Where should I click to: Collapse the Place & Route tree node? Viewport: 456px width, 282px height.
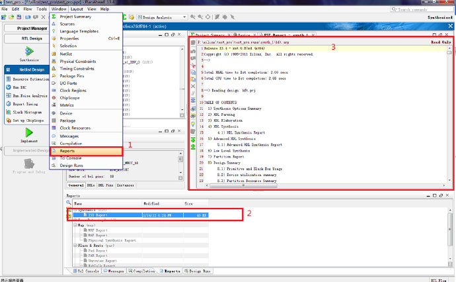[75, 246]
